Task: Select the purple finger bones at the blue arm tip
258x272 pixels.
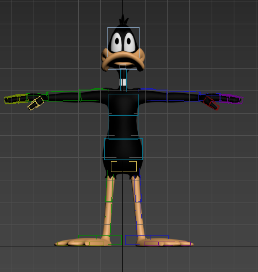Action: pyautogui.click(x=231, y=99)
